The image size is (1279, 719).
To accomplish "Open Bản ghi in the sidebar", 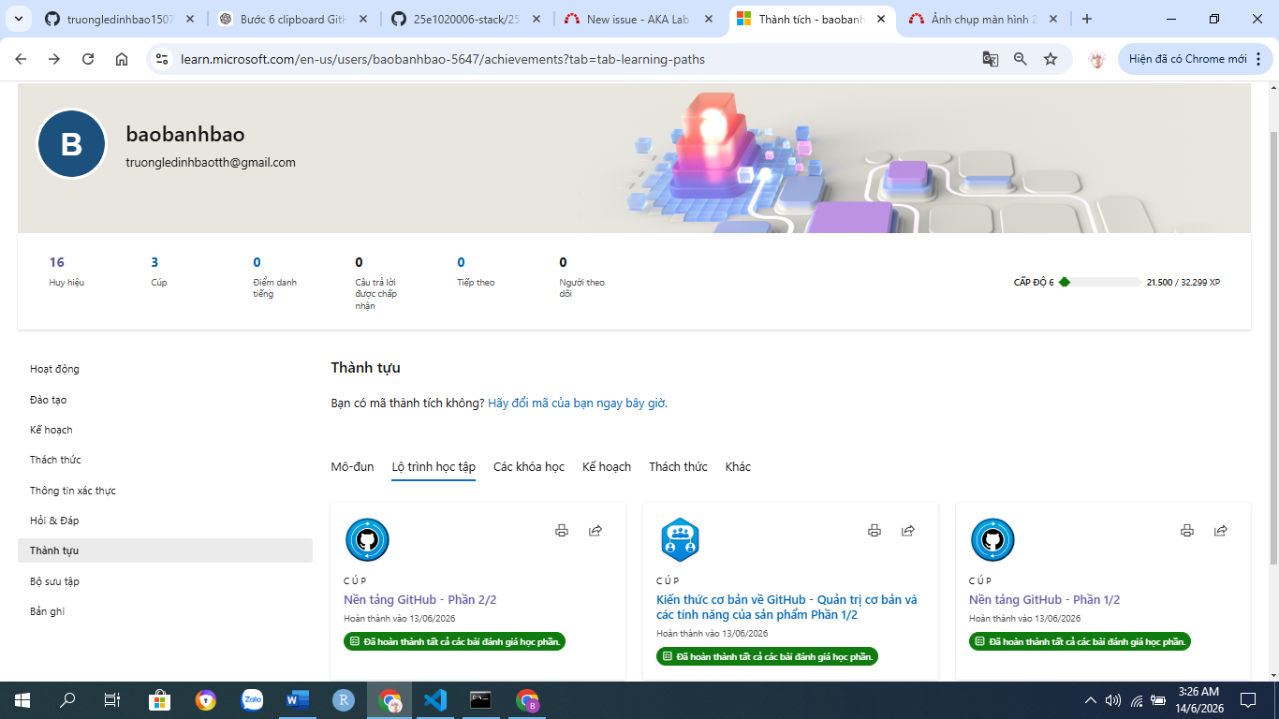I will click(x=165, y=611).
